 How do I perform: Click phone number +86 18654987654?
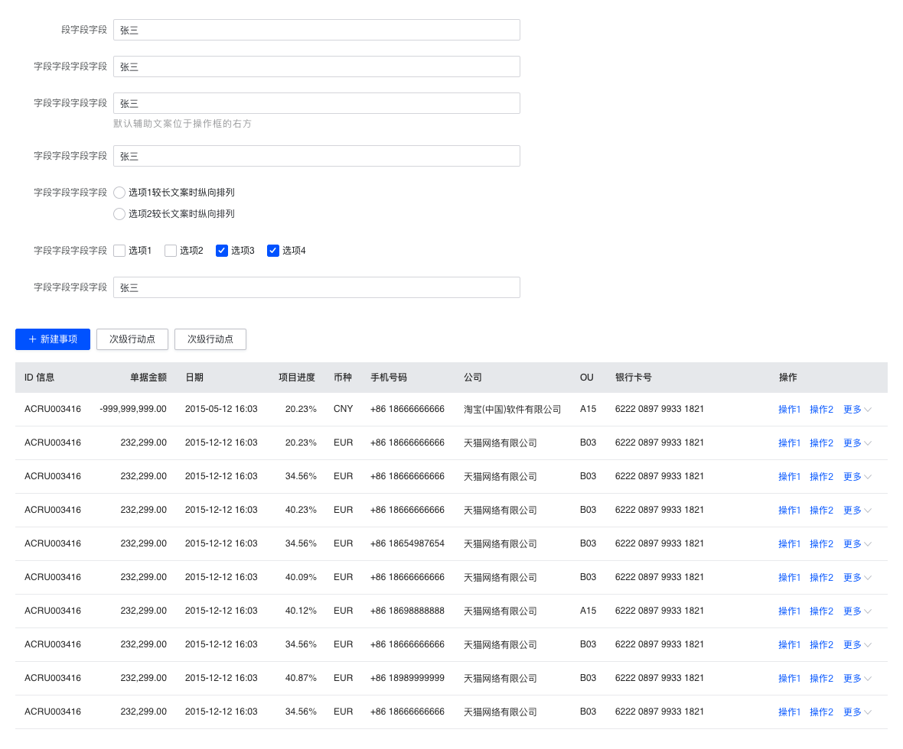coord(407,543)
